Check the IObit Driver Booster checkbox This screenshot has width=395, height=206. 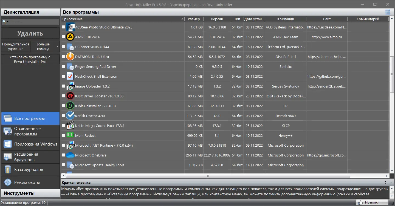coord(64,96)
